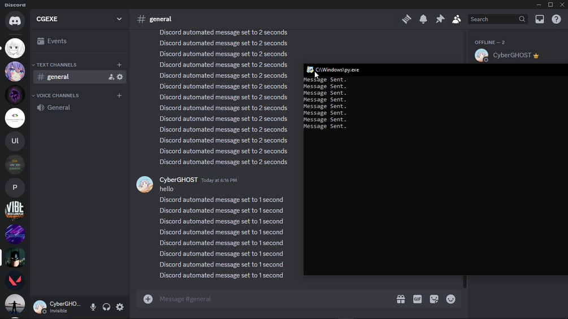Click the Message #general input box

pos(275,299)
